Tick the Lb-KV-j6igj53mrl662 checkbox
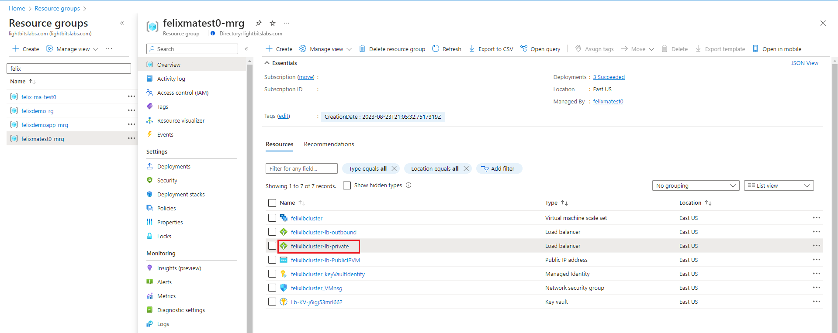Viewport: 838px width, 333px height. click(x=272, y=302)
